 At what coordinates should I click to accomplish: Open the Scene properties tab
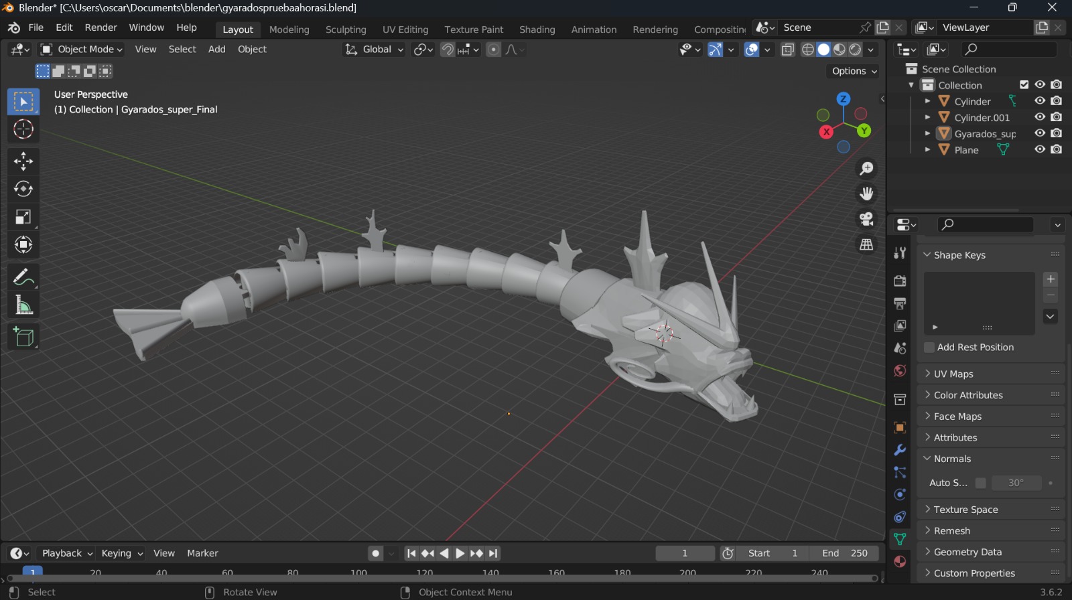pyautogui.click(x=900, y=348)
